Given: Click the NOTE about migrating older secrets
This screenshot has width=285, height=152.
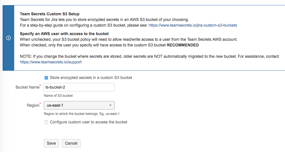Looking at the screenshot, I should 149,59.
